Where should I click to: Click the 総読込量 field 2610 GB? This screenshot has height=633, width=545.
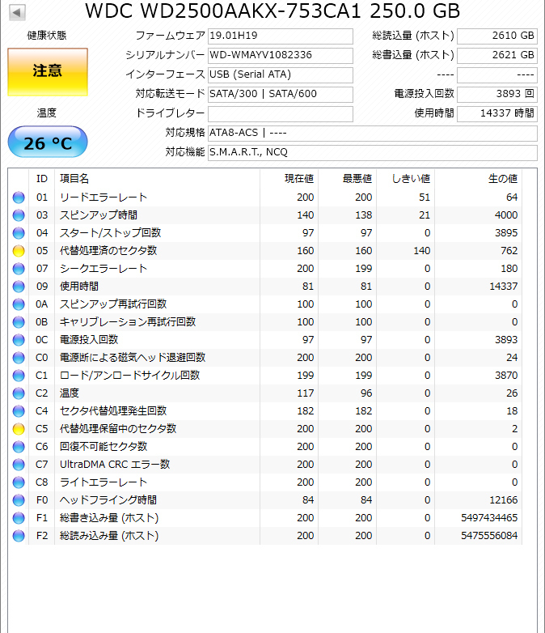pos(497,36)
